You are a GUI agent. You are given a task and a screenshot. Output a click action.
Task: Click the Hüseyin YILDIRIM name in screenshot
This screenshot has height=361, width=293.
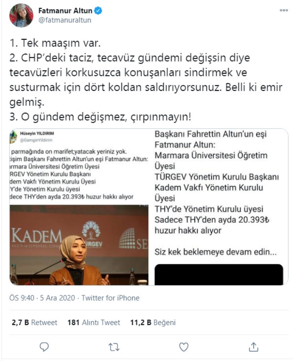37,133
